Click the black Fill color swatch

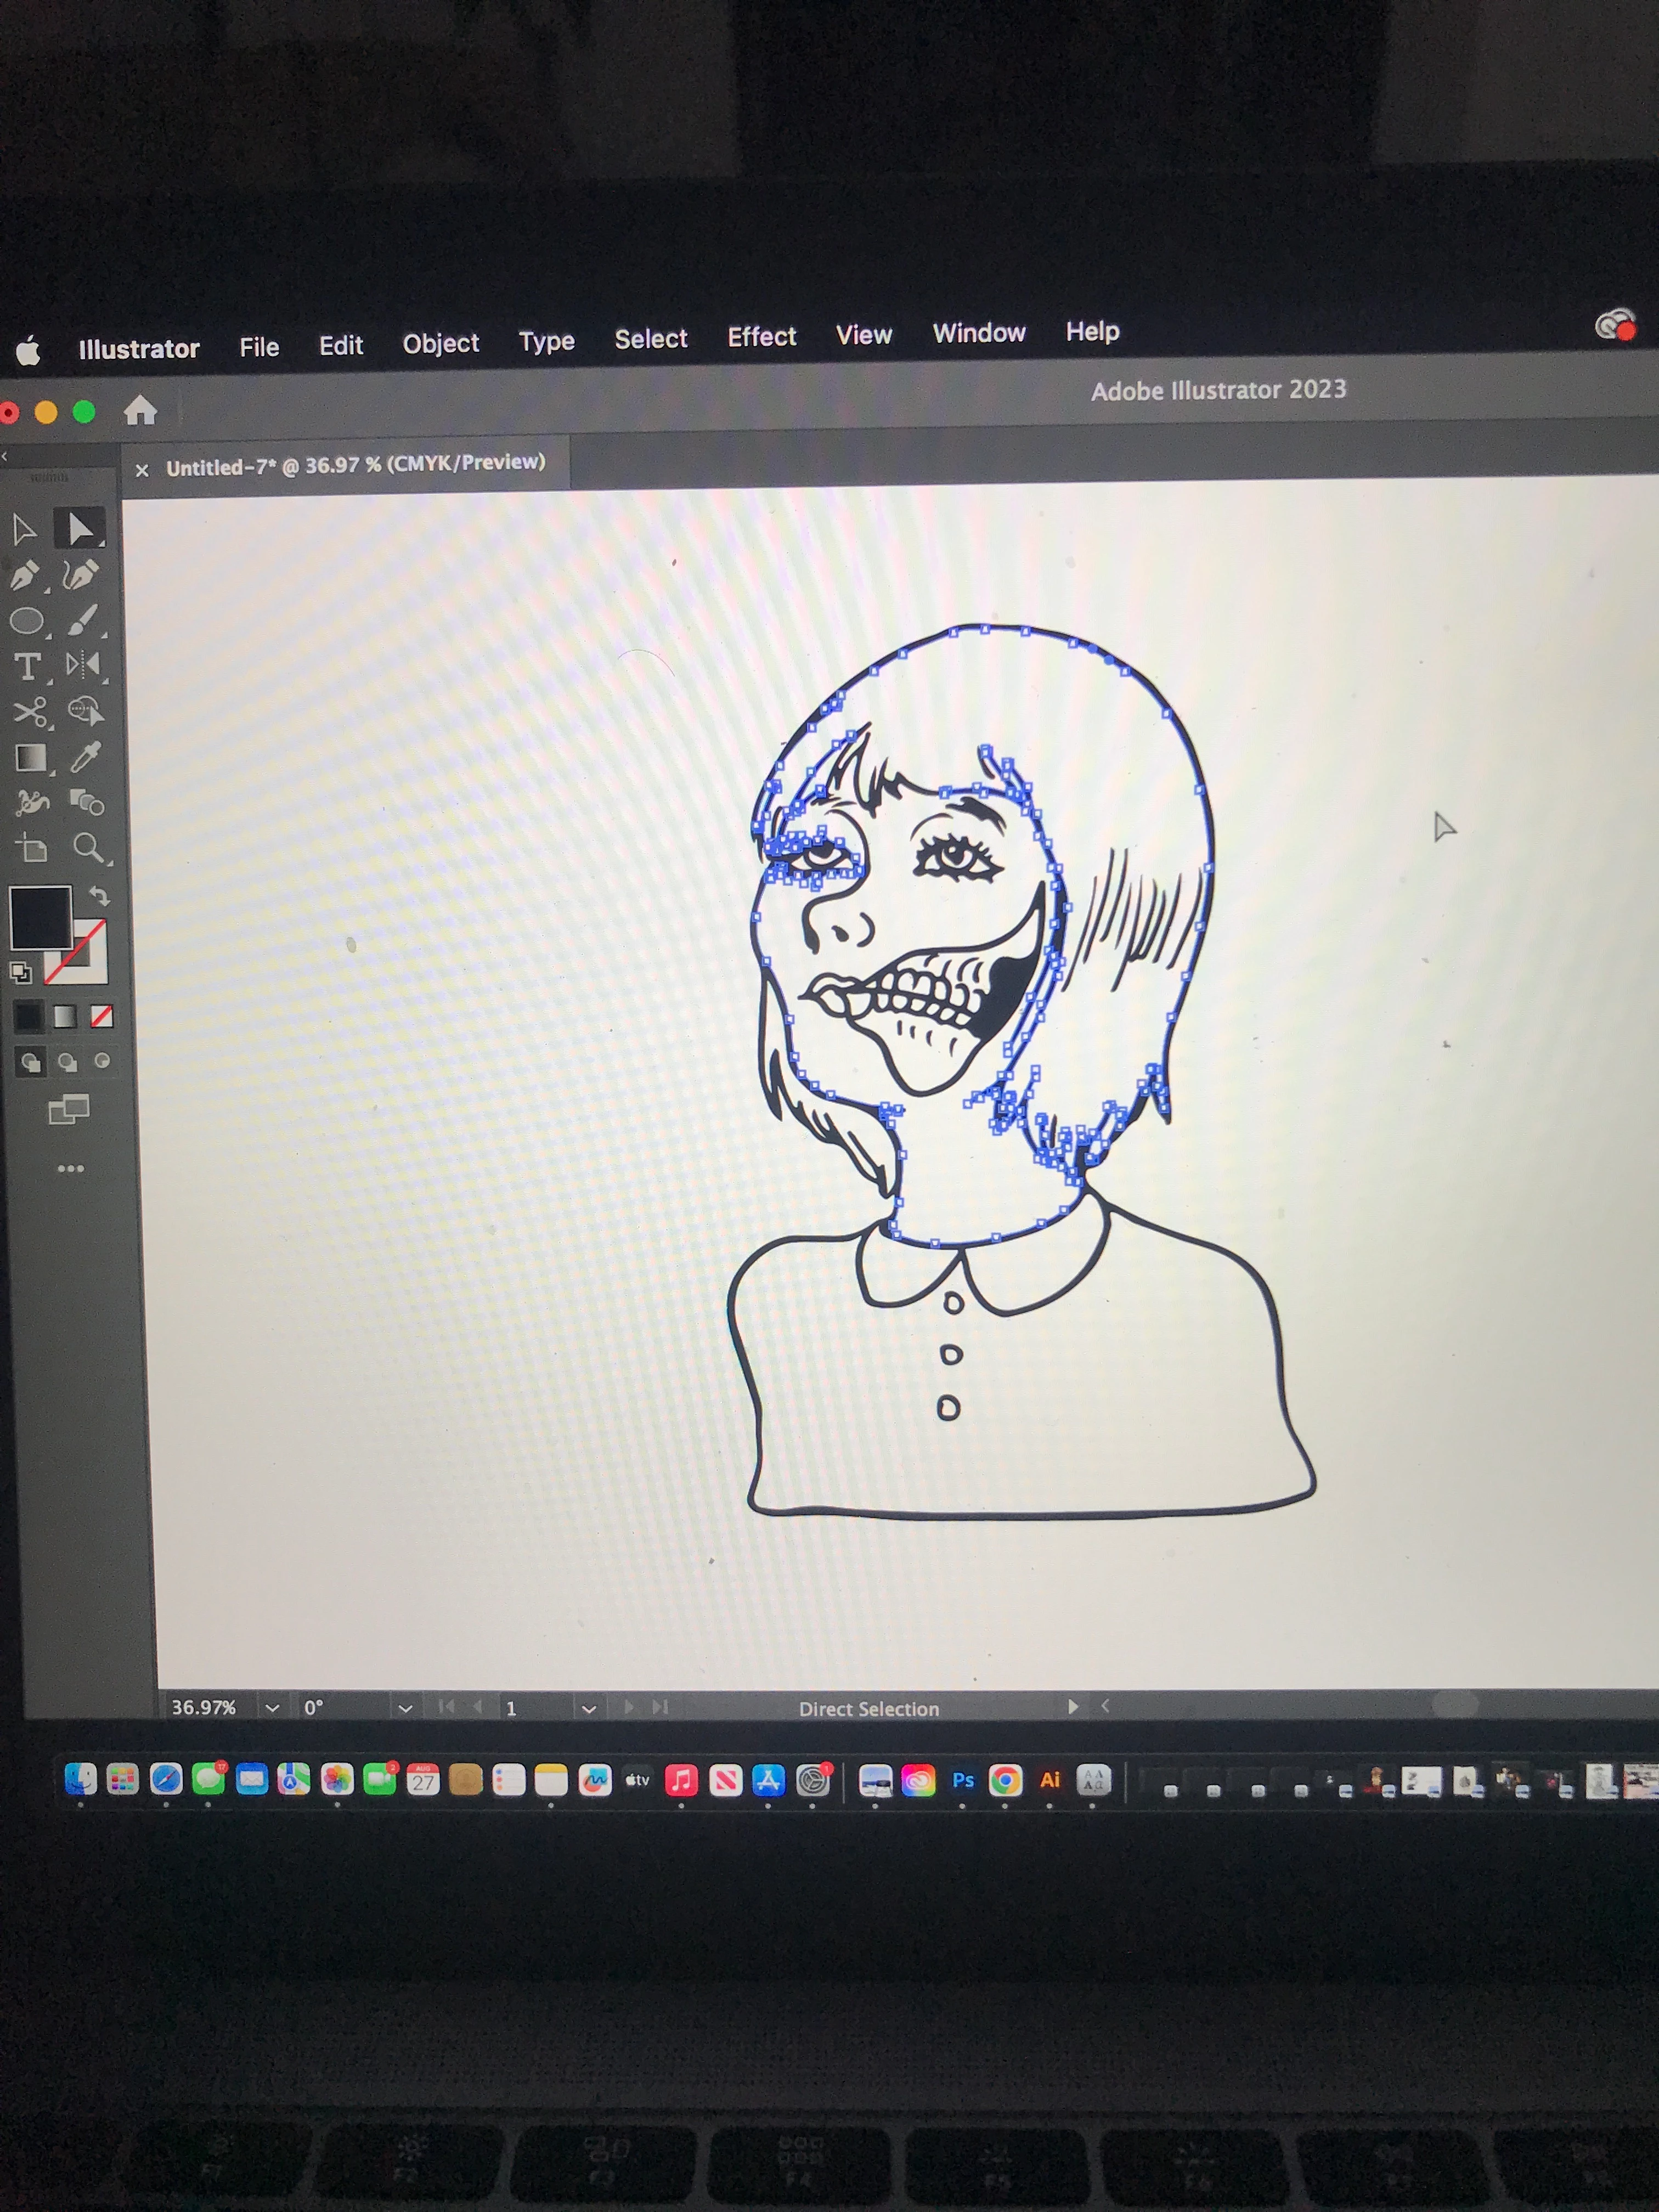(40, 916)
